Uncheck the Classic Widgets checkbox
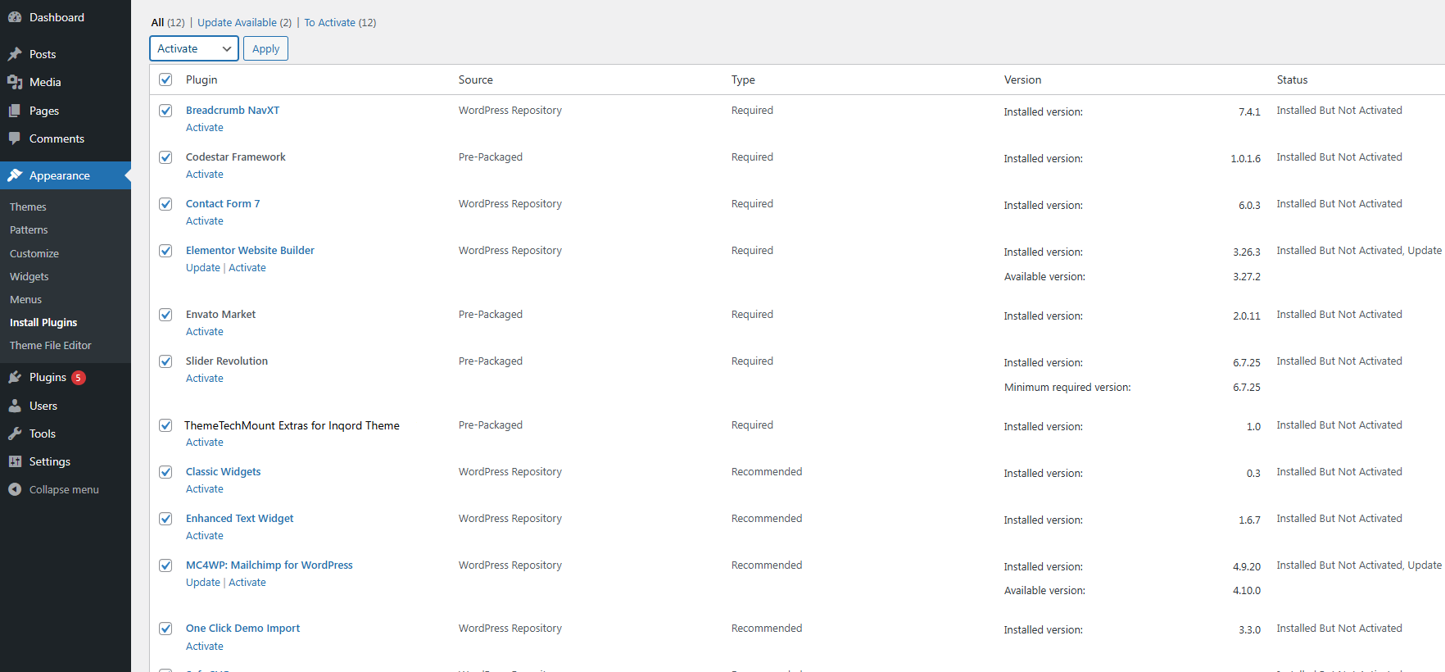This screenshot has height=672, width=1445. [165, 472]
